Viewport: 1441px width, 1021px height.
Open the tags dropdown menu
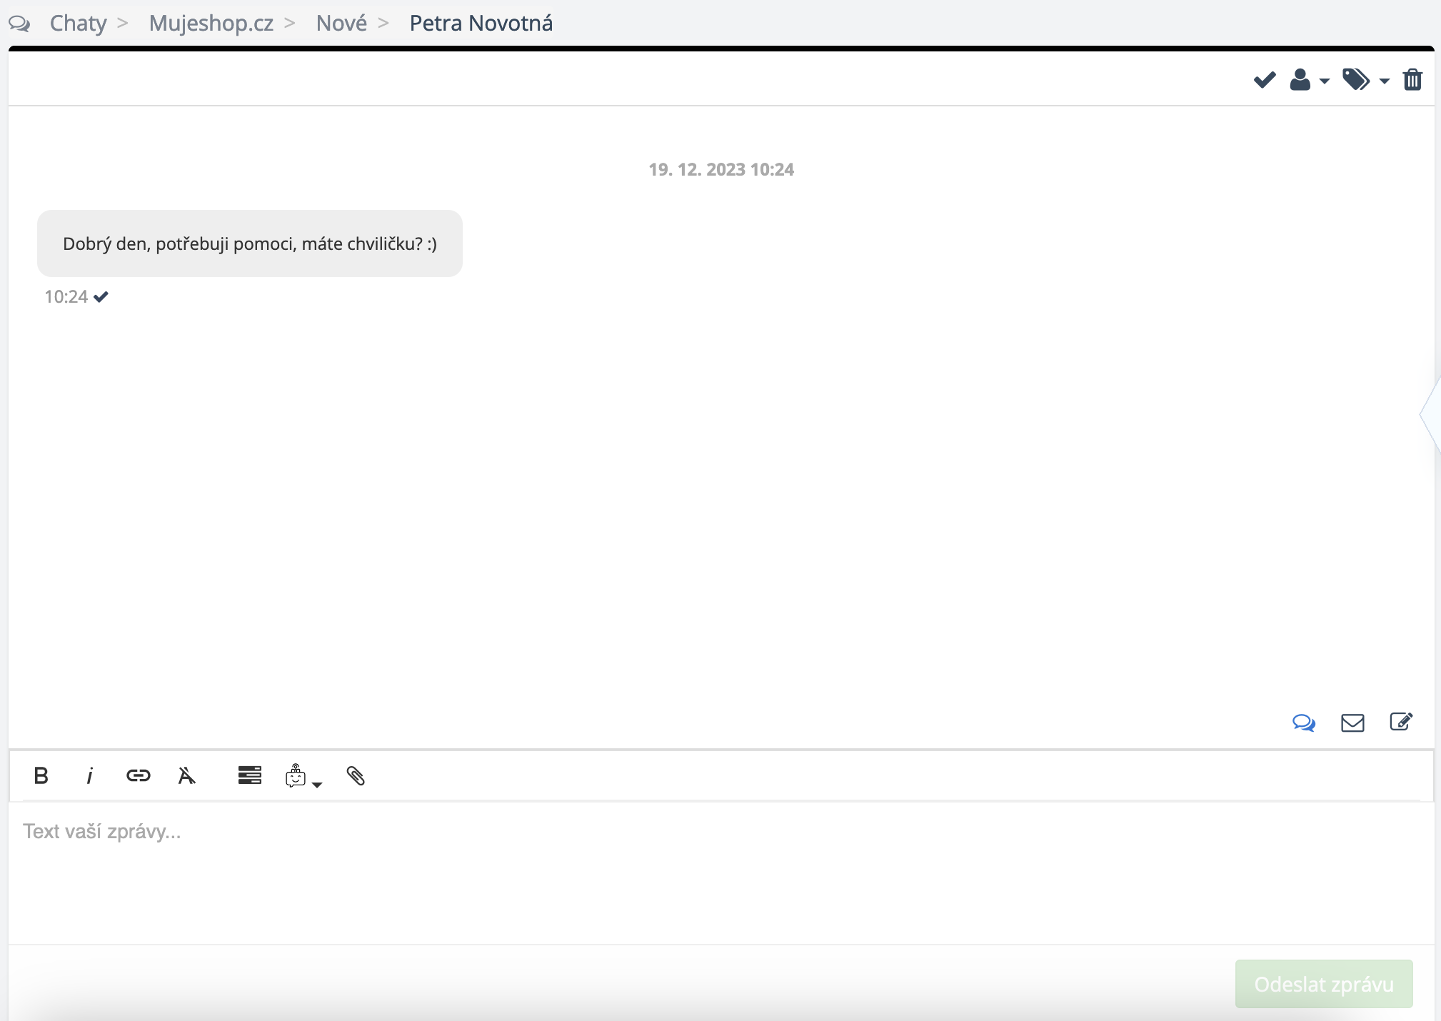(x=1364, y=79)
